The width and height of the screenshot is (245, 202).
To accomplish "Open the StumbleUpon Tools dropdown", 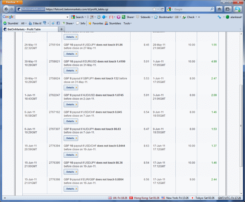I will pyautogui.click(x=127, y=23).
